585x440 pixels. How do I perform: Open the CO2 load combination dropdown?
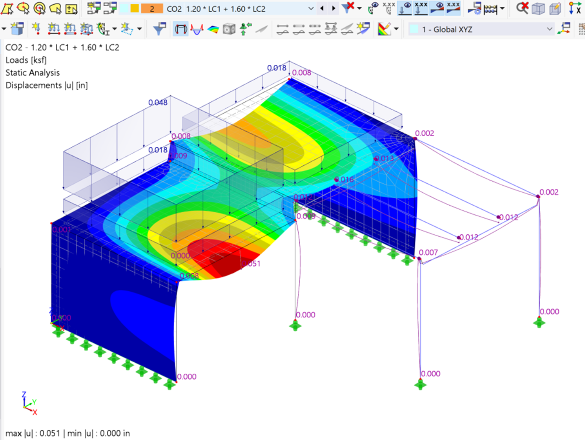coord(311,8)
